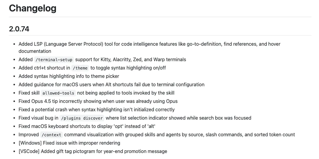Screen dimensions: 319x159
Task: Click the 2.0.74 version heading
Action: tap(19, 29)
